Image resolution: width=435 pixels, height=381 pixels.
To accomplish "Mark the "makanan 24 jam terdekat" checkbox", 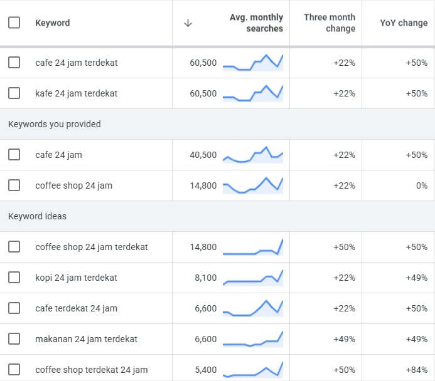I will 14,339.
